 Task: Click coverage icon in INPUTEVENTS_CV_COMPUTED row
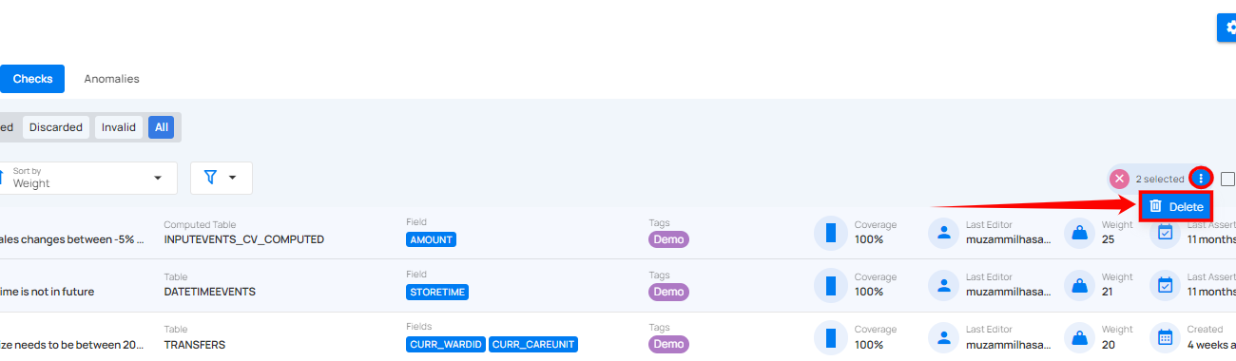[831, 233]
